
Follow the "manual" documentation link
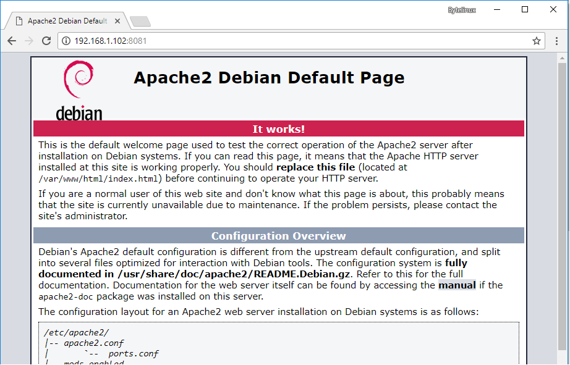[x=457, y=285]
